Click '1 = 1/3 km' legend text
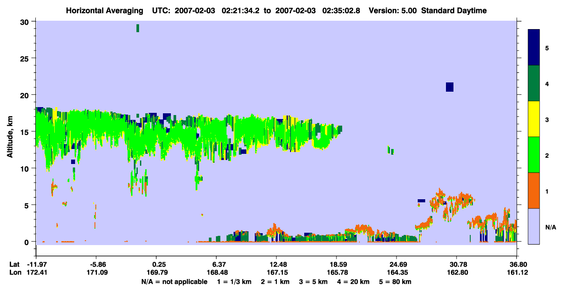The width and height of the screenshot is (574, 294). coord(234,282)
